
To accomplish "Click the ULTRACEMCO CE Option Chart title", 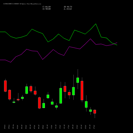I will point(22,4).
